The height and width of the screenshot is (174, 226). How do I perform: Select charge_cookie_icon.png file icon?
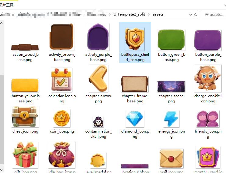(x=208, y=78)
